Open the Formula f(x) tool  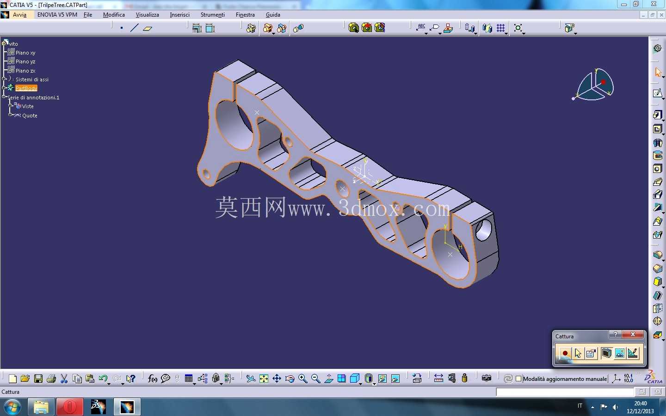tap(152, 379)
